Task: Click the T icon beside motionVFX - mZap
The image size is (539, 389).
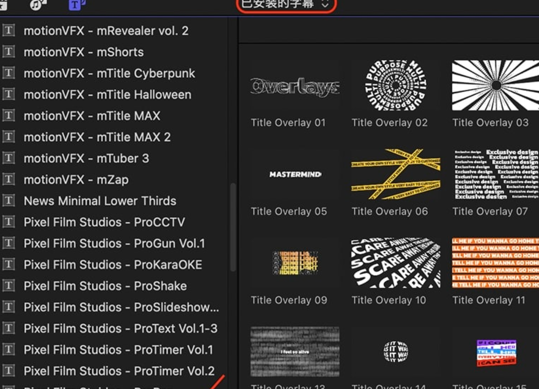Action: [9, 179]
